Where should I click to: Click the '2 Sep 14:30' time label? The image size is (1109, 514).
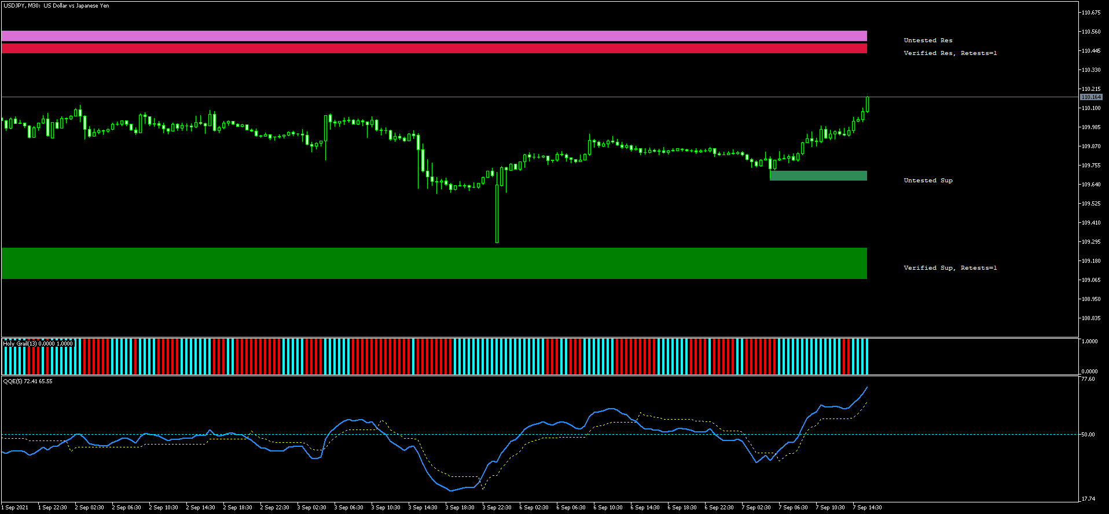[x=200, y=508]
